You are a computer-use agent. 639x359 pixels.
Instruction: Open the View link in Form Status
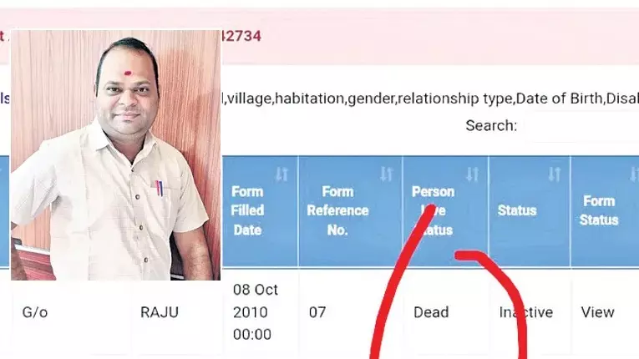pyautogui.click(x=597, y=312)
